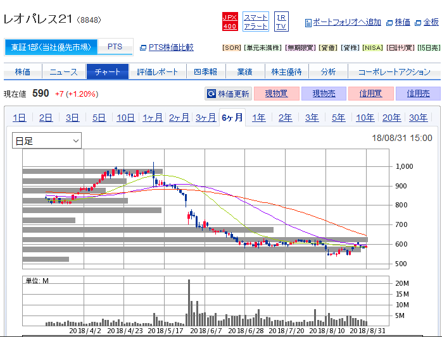The width and height of the screenshot is (442, 337).
Task: Open the スマートアラート icon
Action: pos(256,21)
